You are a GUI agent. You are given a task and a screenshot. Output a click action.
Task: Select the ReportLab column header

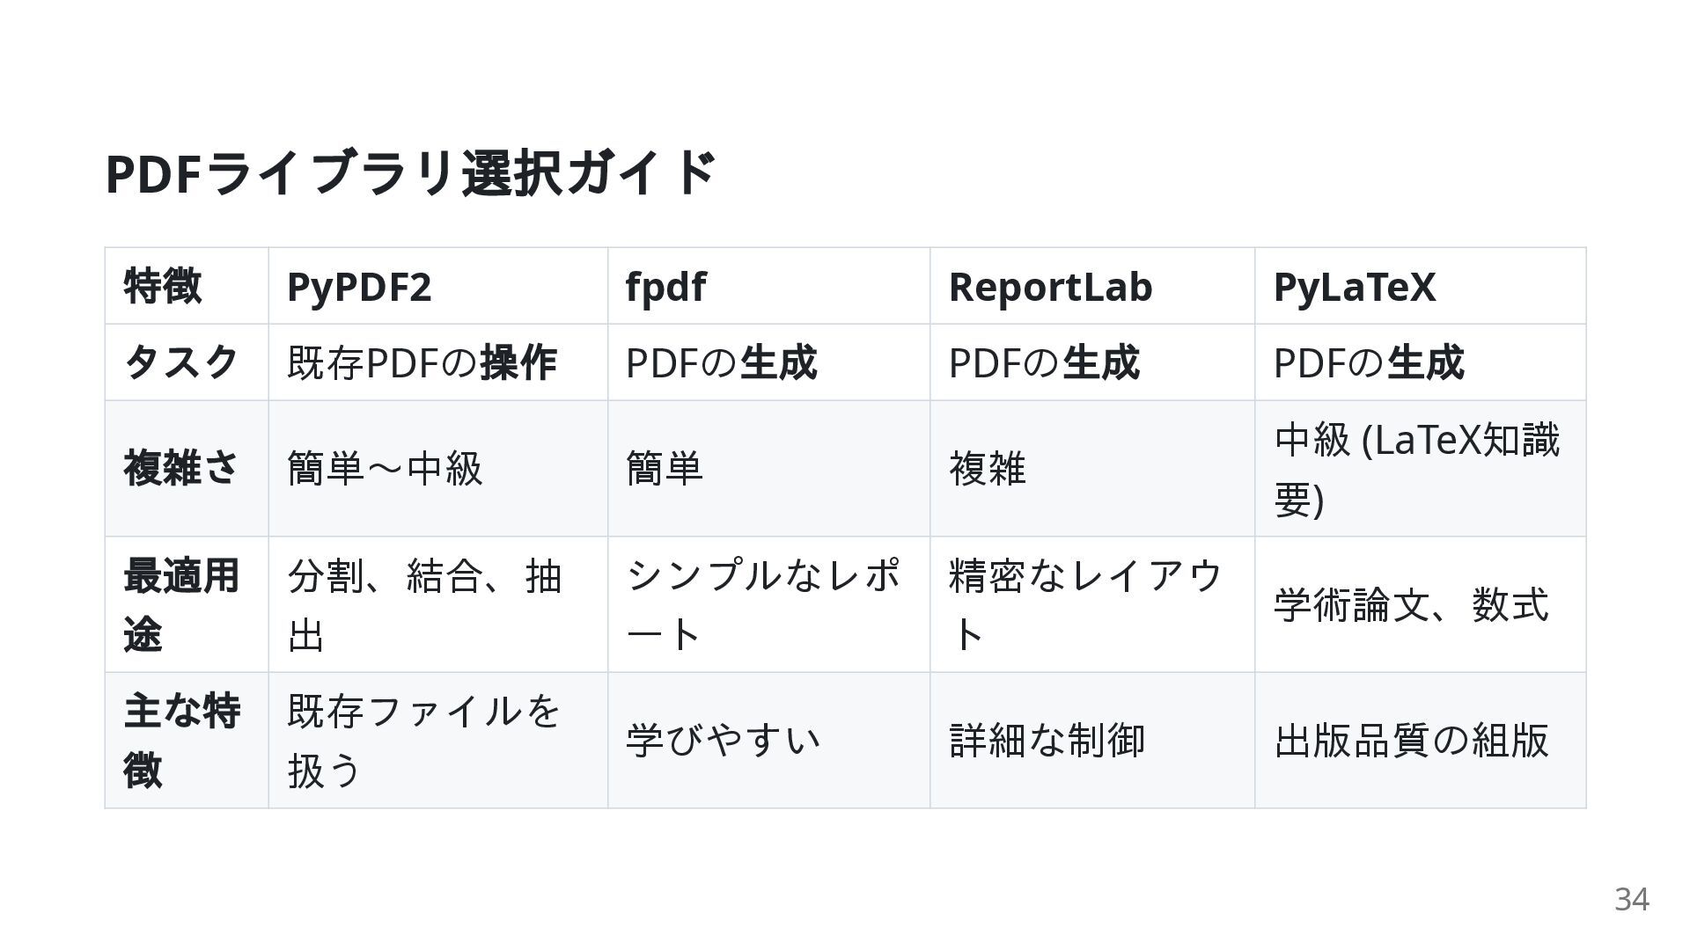[x=1050, y=287]
